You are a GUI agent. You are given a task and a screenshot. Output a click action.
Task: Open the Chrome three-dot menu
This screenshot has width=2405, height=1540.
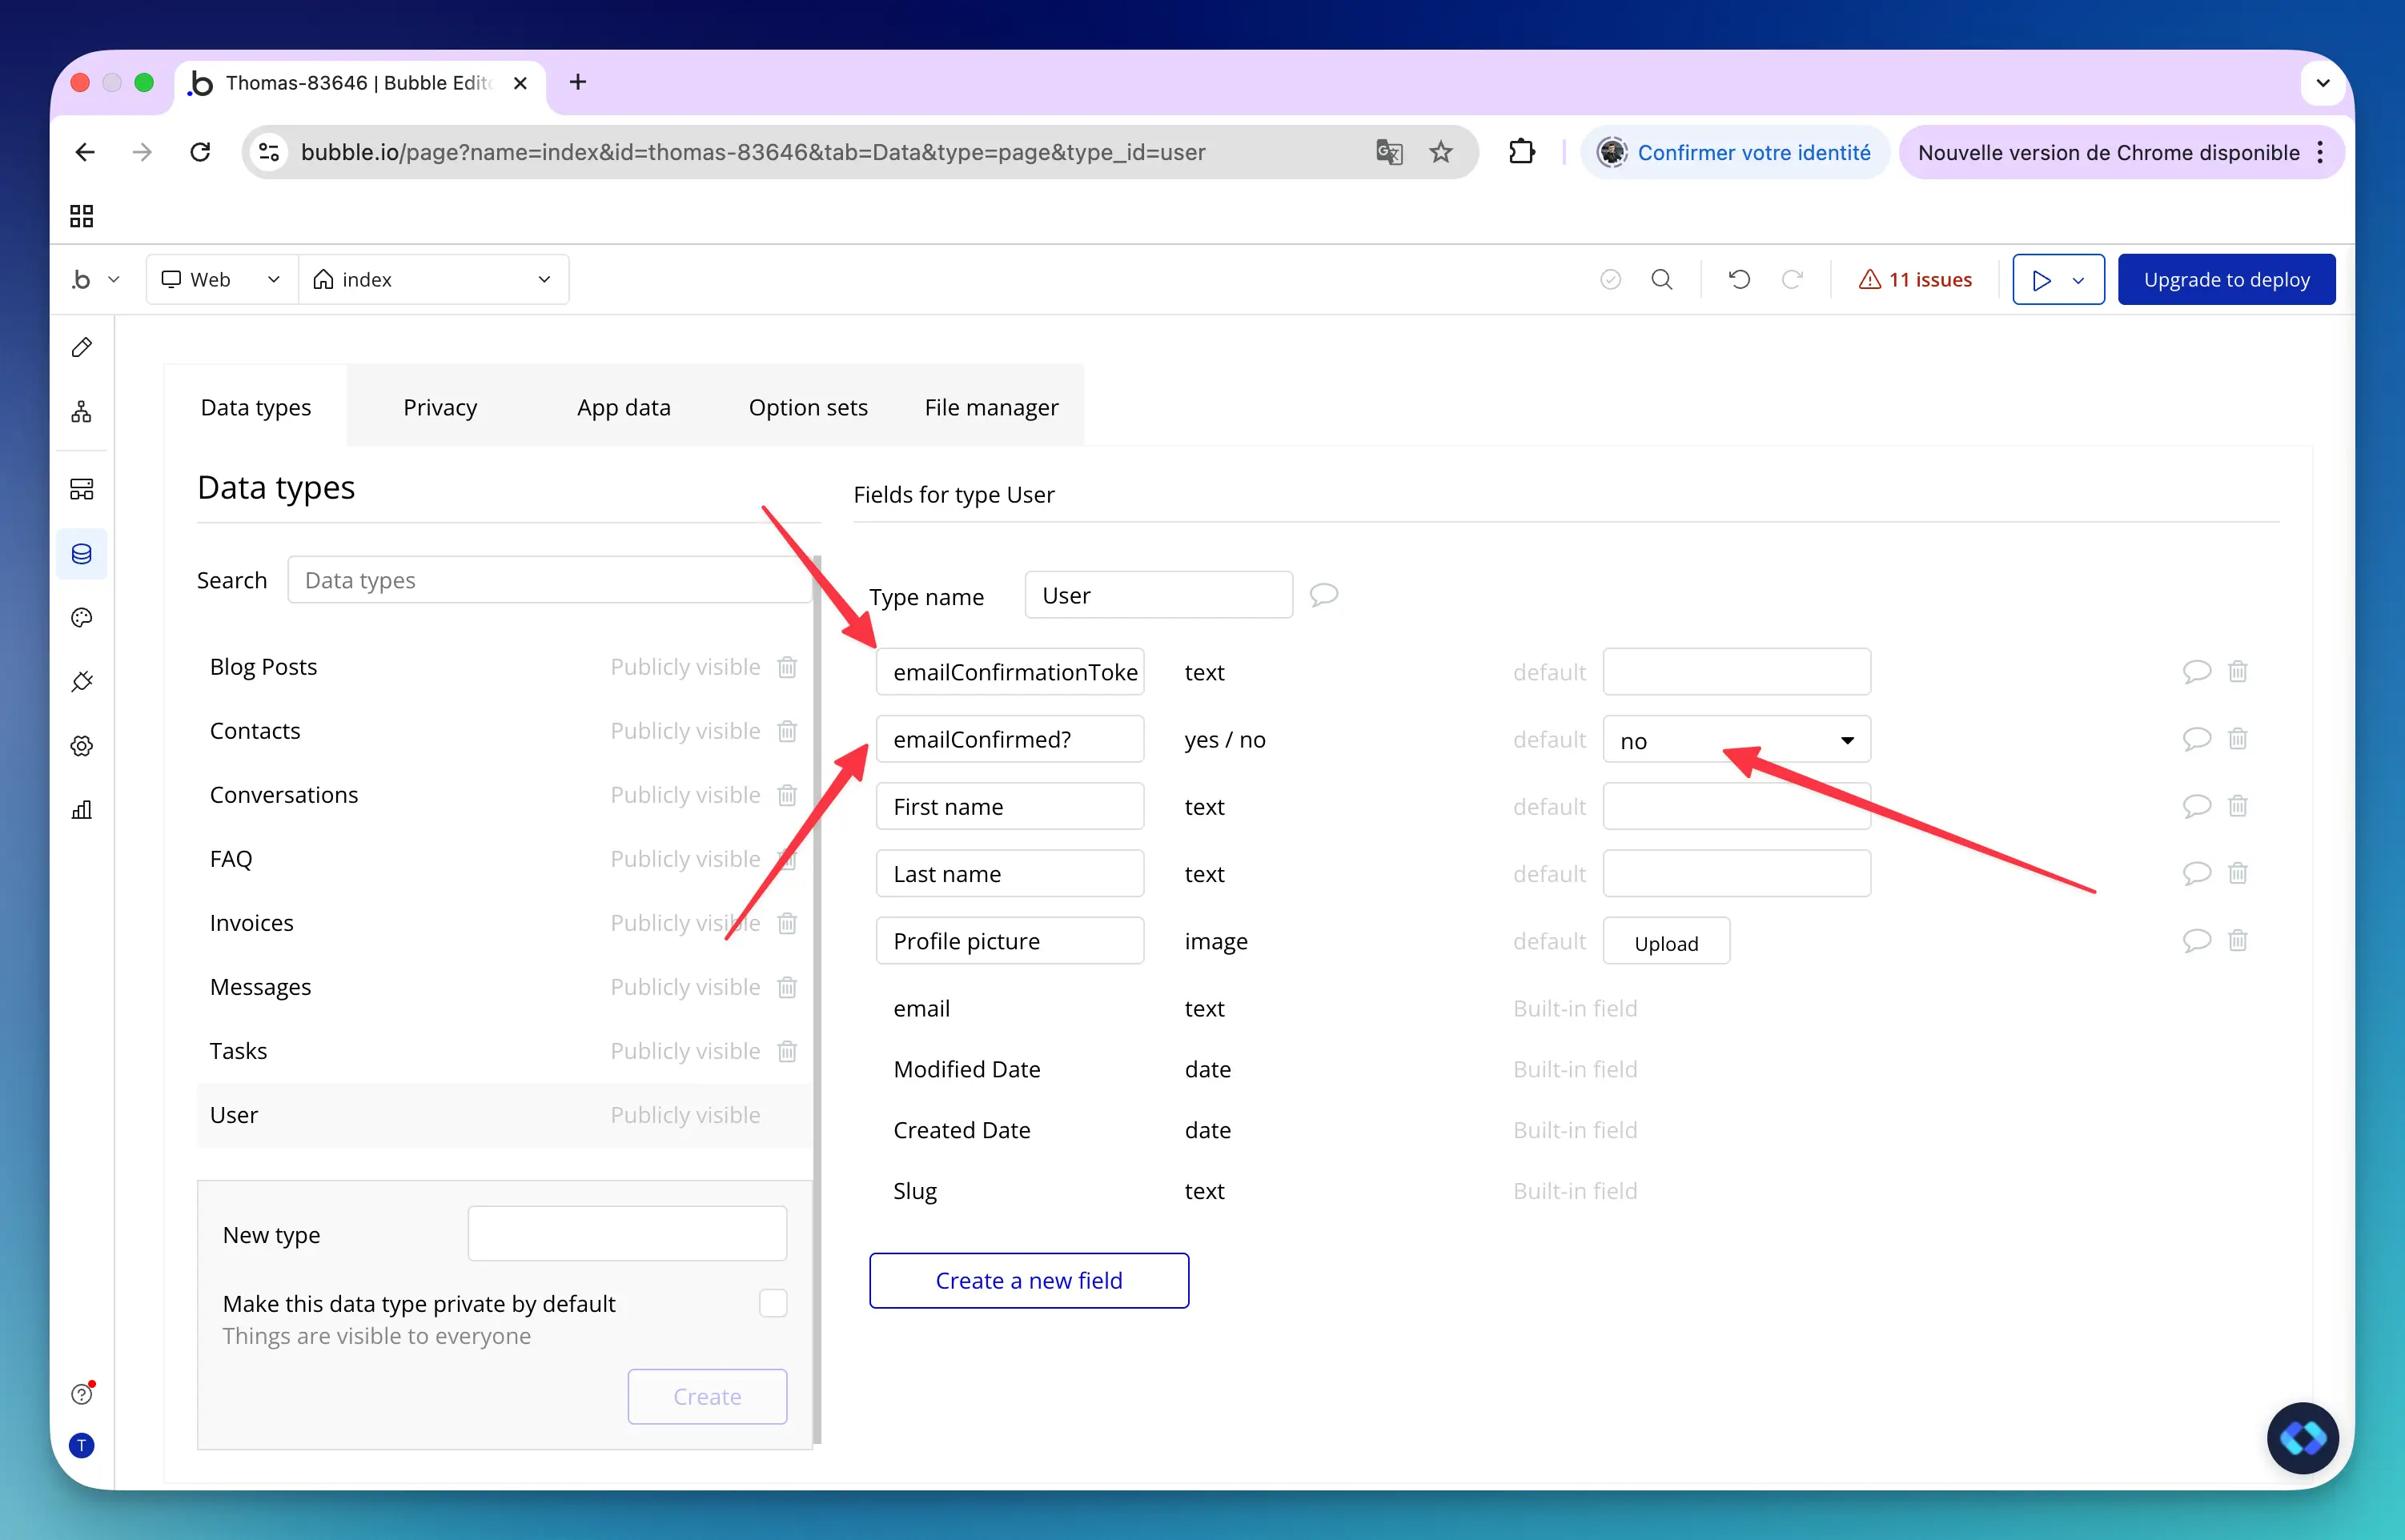pos(2320,152)
